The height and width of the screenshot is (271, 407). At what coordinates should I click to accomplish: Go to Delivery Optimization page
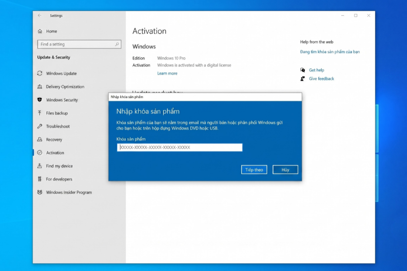point(65,87)
